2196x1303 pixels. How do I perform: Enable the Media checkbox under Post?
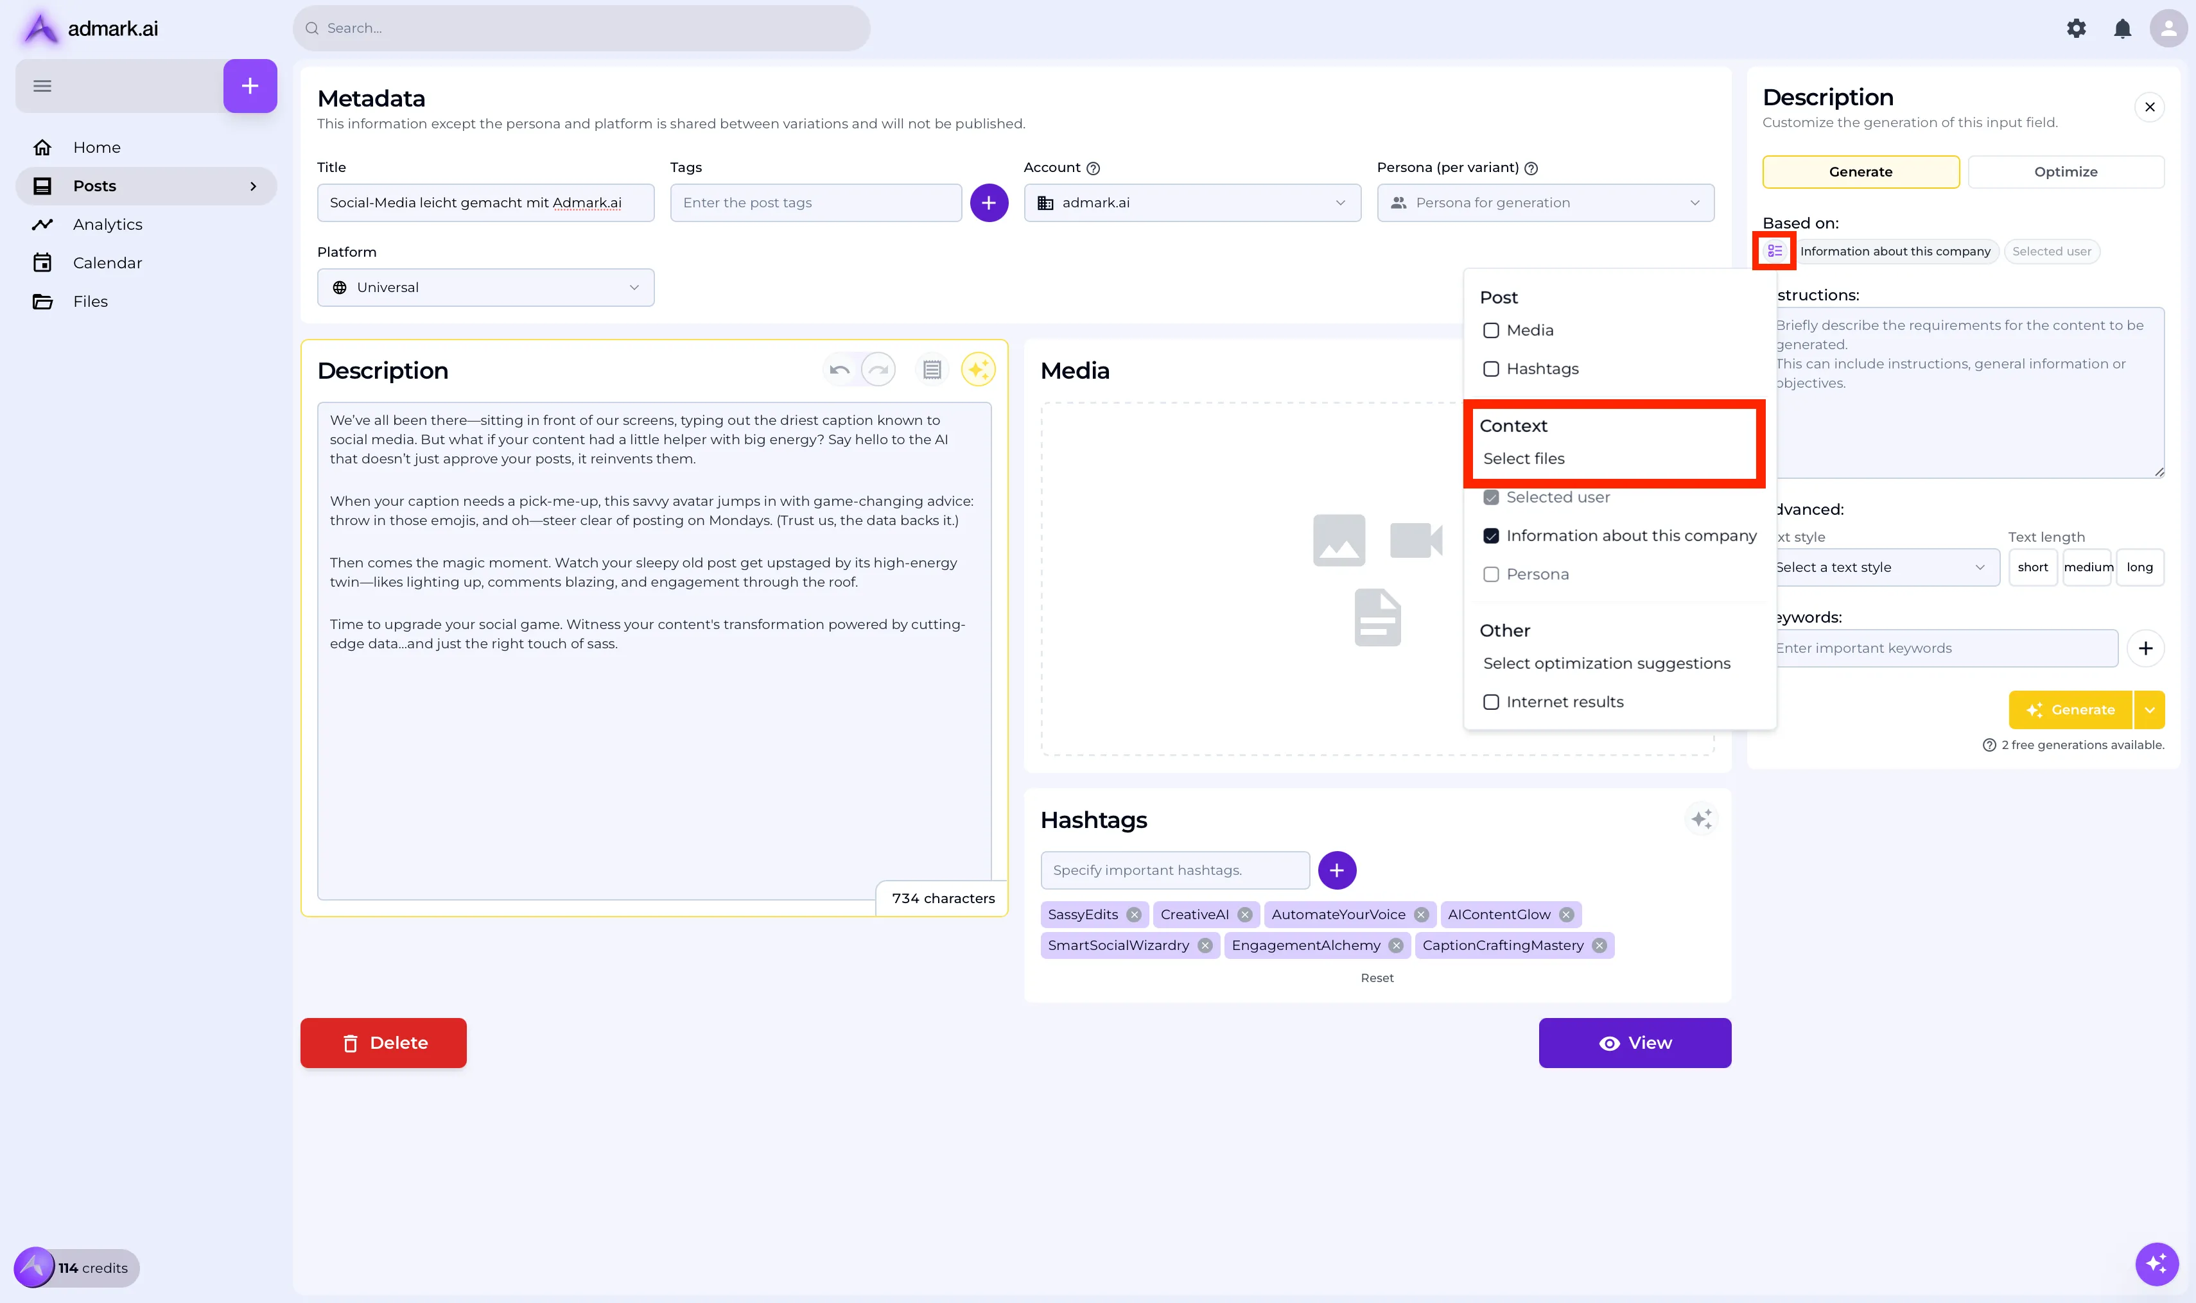(1490, 330)
